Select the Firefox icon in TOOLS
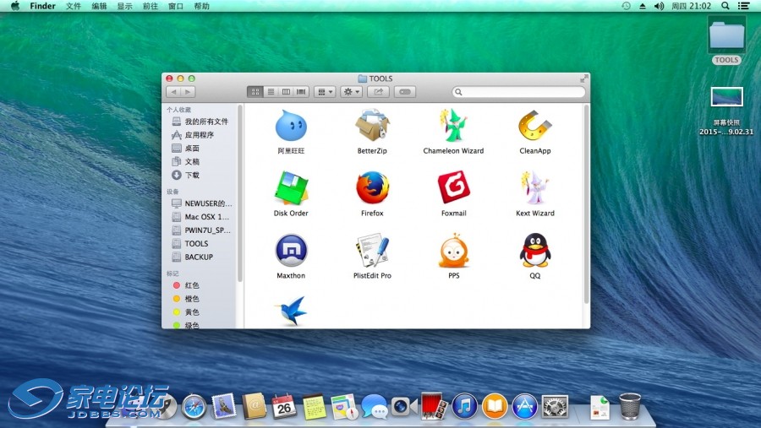Screen dimensions: 761x428 click(372, 187)
